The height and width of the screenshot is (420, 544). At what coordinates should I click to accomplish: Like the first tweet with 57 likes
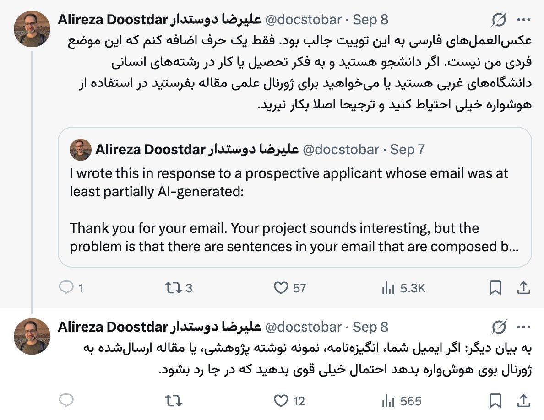290,288
